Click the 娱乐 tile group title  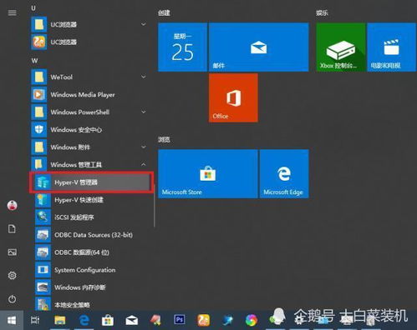pyautogui.click(x=322, y=12)
